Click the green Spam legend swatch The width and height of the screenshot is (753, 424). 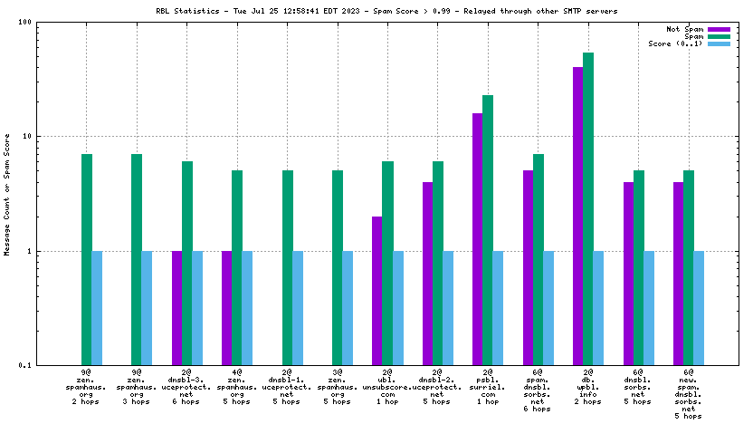click(x=719, y=36)
